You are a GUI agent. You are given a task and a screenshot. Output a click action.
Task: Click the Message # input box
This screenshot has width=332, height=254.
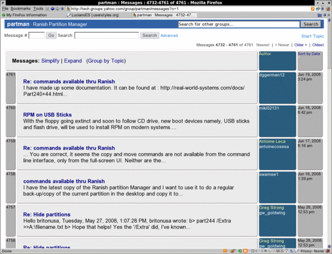pyautogui.click(x=36, y=36)
